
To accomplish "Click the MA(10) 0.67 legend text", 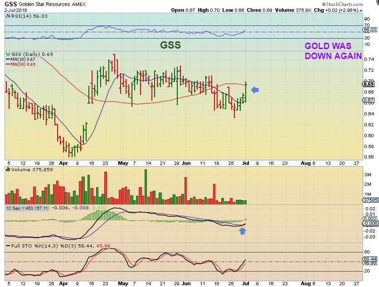I will point(23,59).
